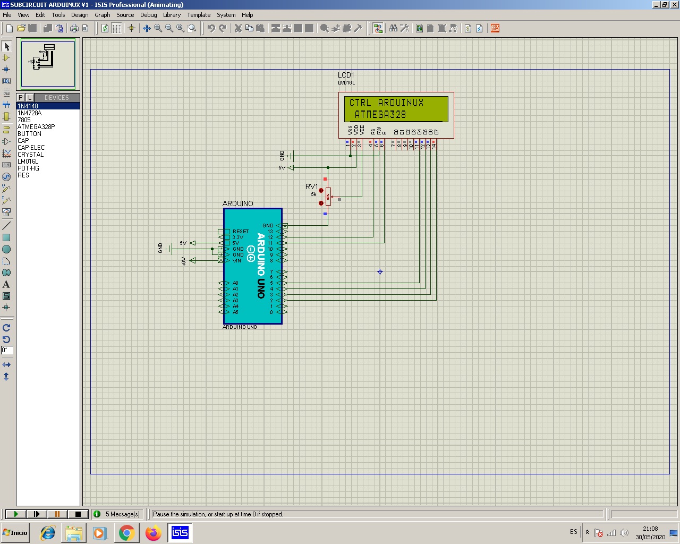The width and height of the screenshot is (680, 544).
Task: Select the 2D Line graphics tool
Action: click(6, 225)
